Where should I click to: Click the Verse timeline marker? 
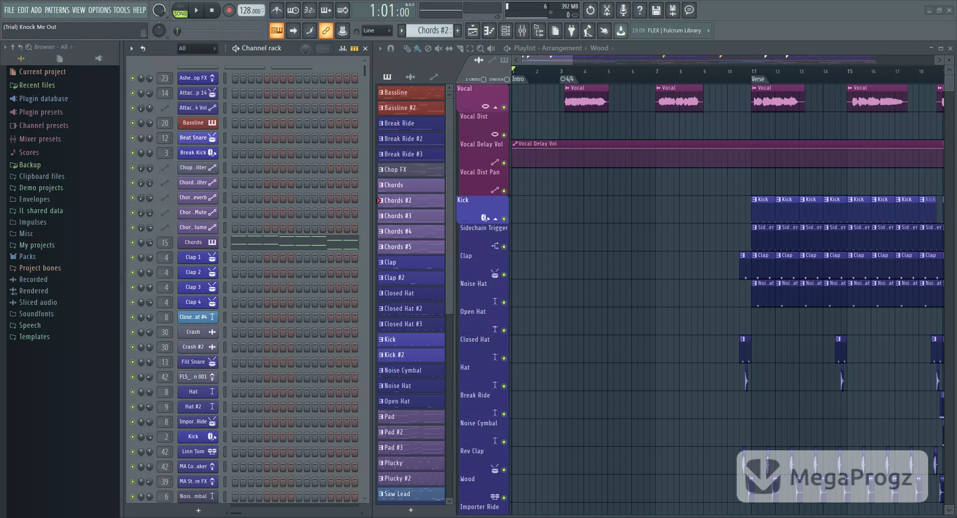tap(758, 79)
